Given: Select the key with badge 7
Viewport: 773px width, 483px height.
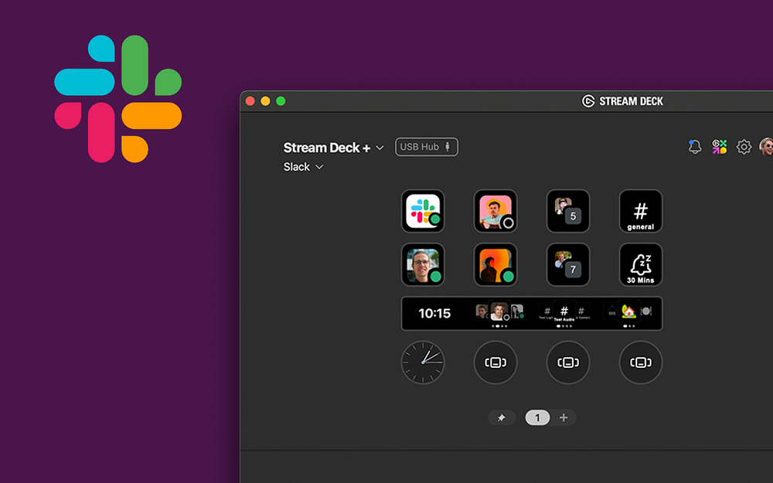Looking at the screenshot, I should [x=568, y=264].
